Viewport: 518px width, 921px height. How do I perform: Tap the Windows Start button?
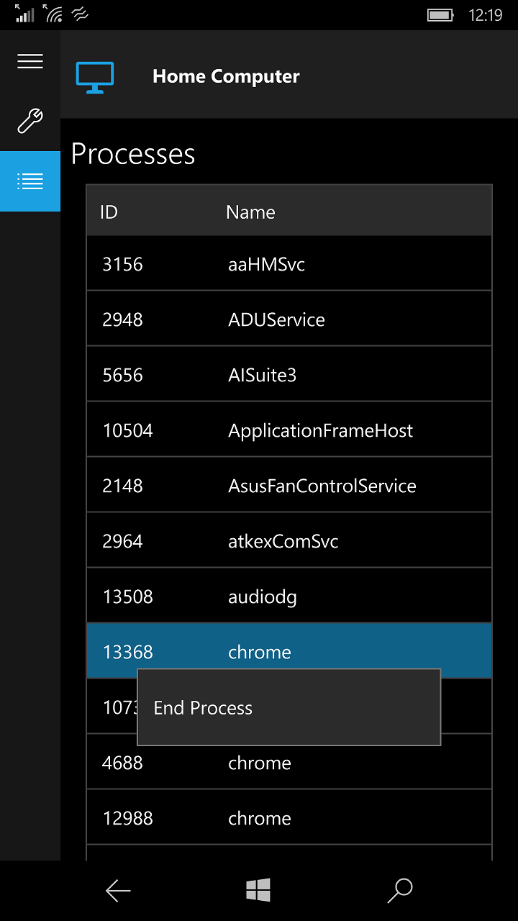258,891
